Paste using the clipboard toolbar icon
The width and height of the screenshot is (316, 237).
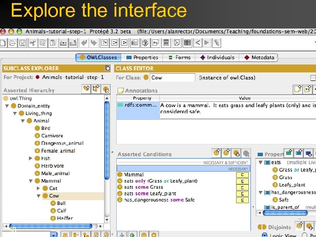[x=53, y=43]
